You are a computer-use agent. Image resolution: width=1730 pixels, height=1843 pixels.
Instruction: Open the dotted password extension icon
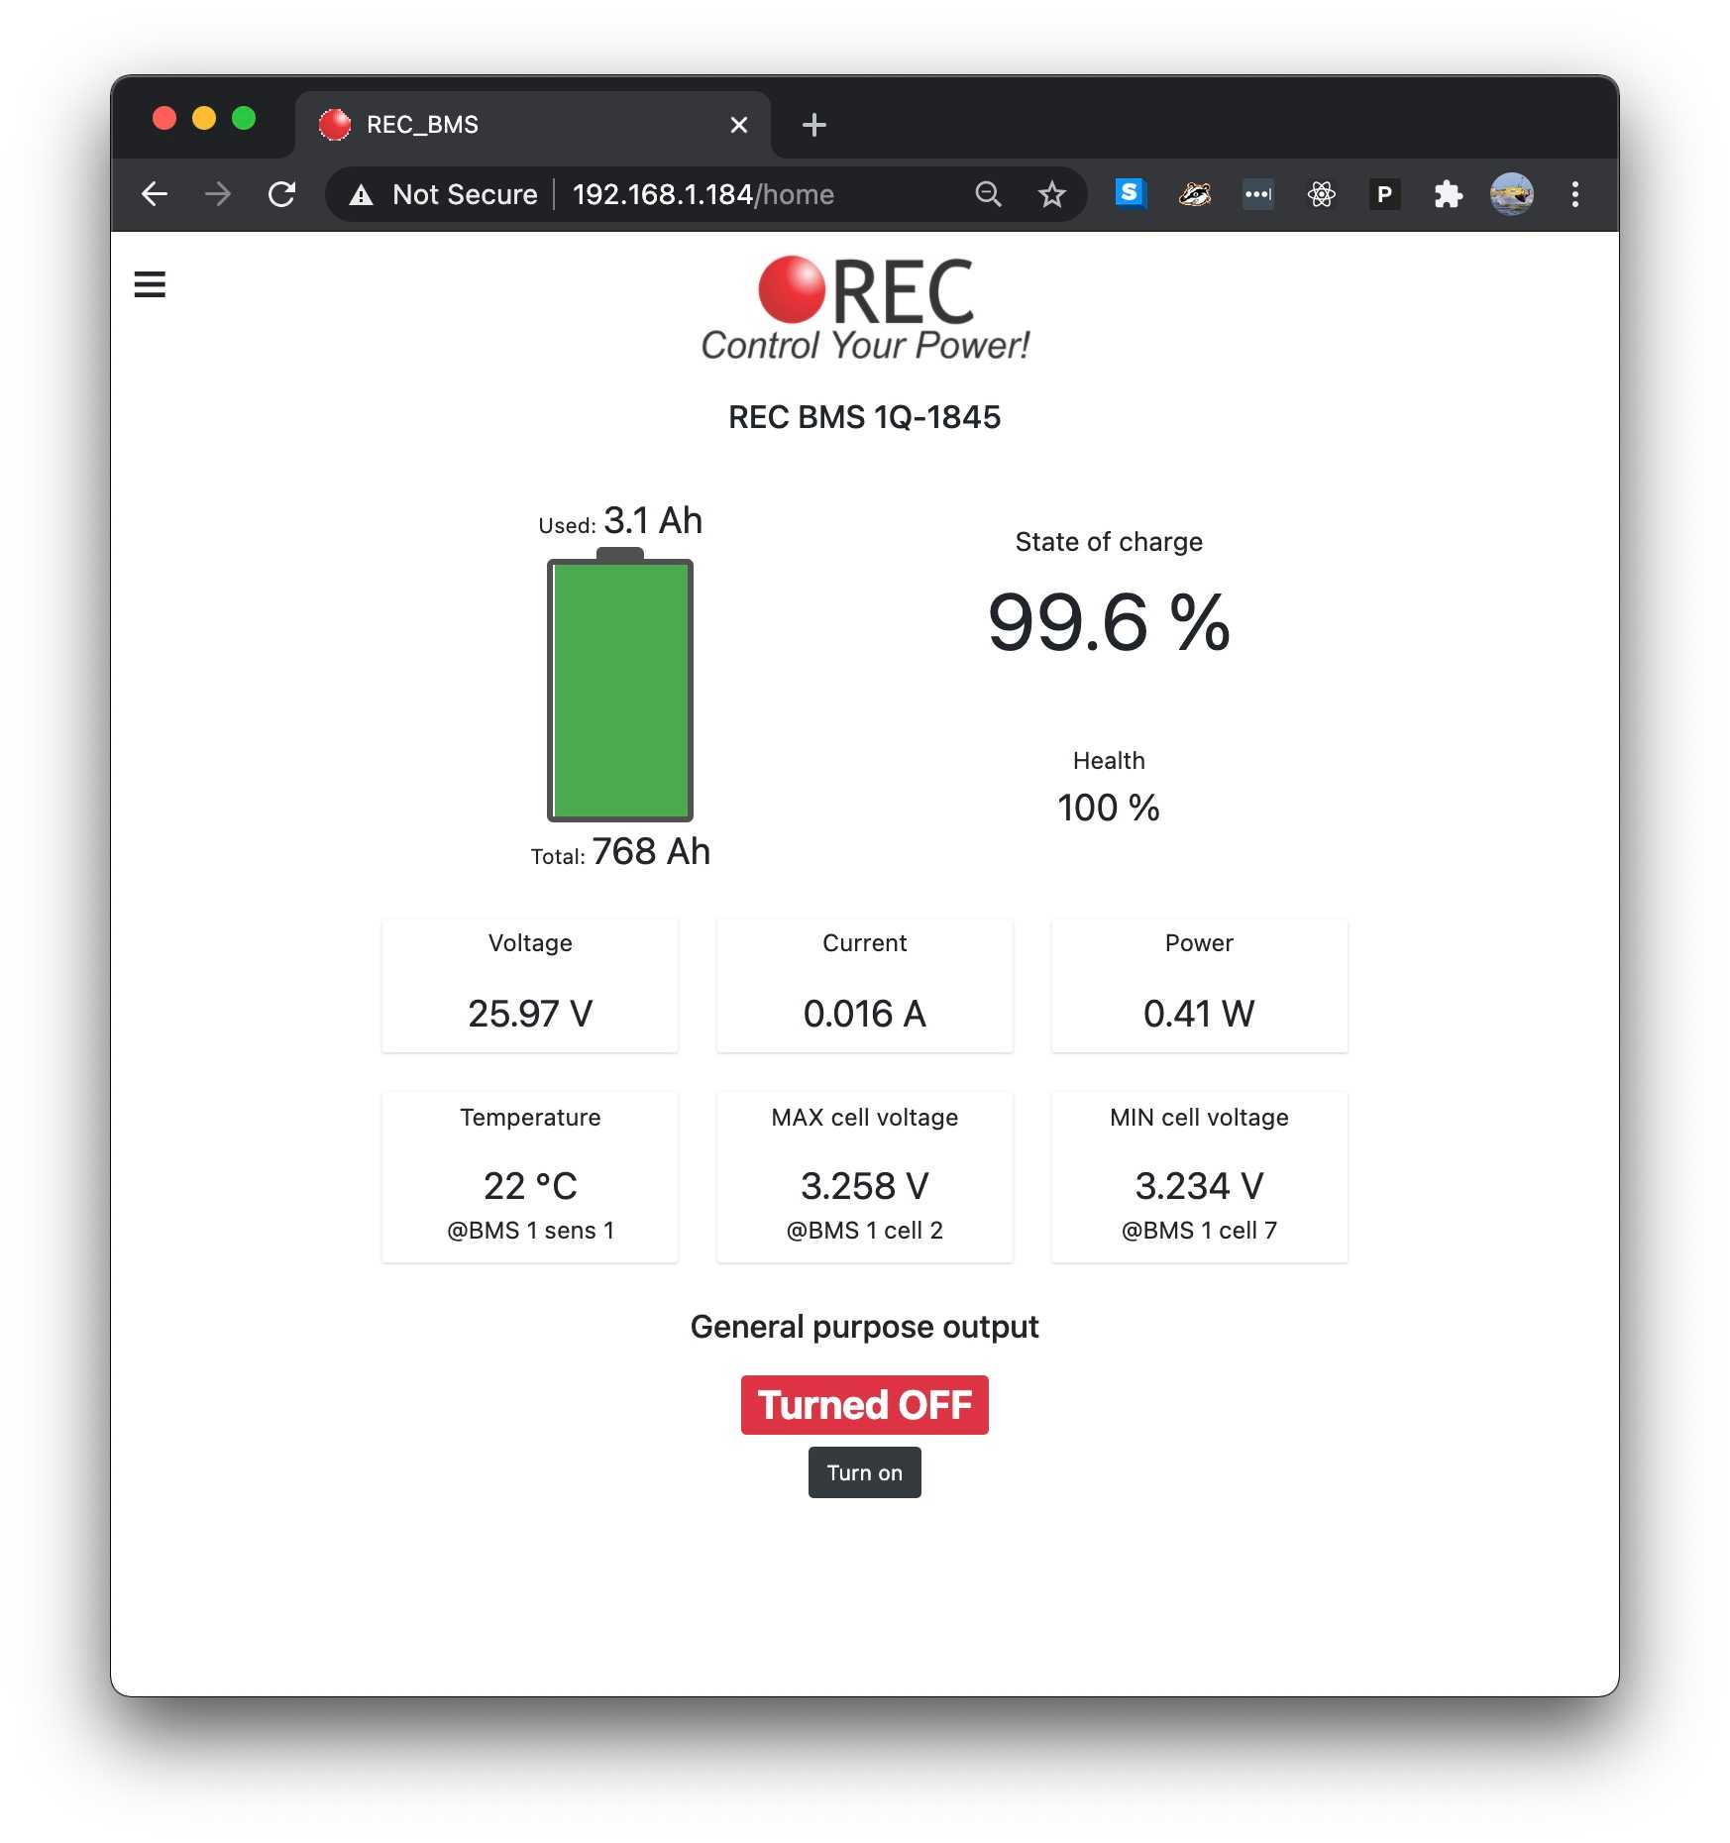1257,194
